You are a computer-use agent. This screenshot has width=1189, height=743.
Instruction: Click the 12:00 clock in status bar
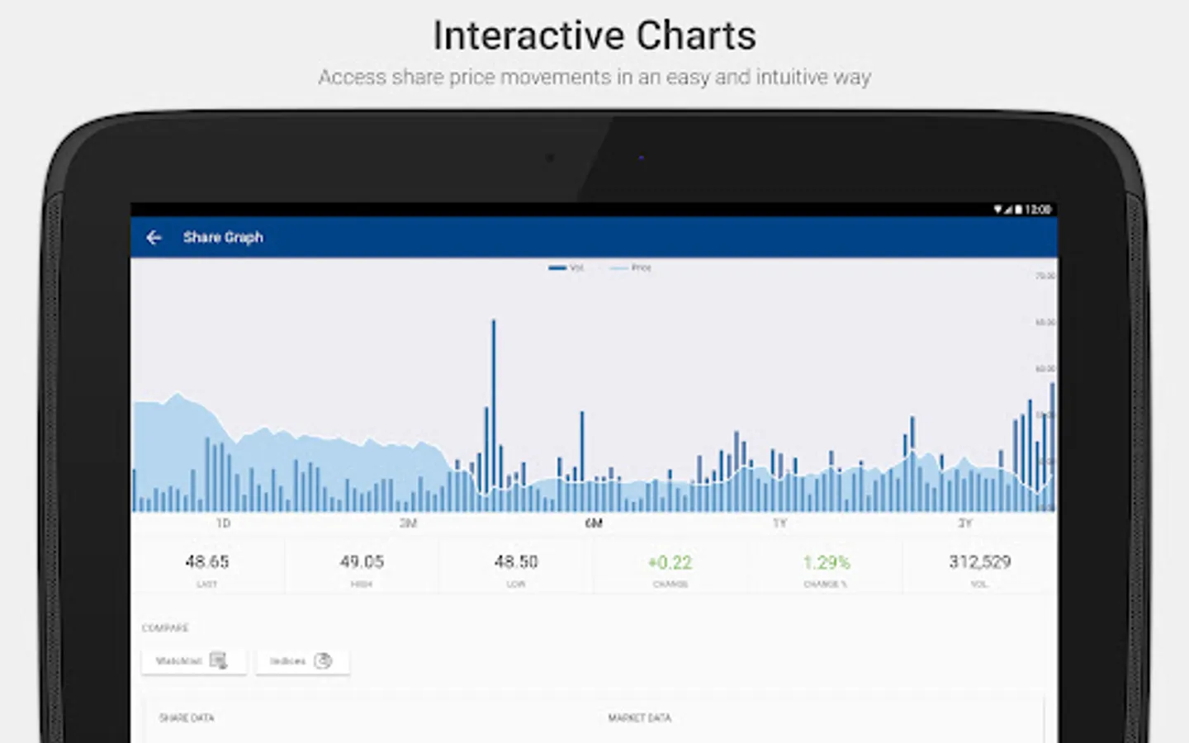tap(1038, 210)
